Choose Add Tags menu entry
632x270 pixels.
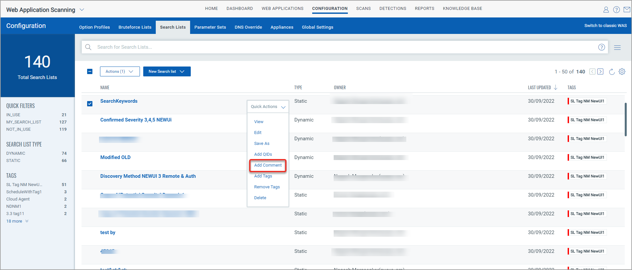click(263, 176)
